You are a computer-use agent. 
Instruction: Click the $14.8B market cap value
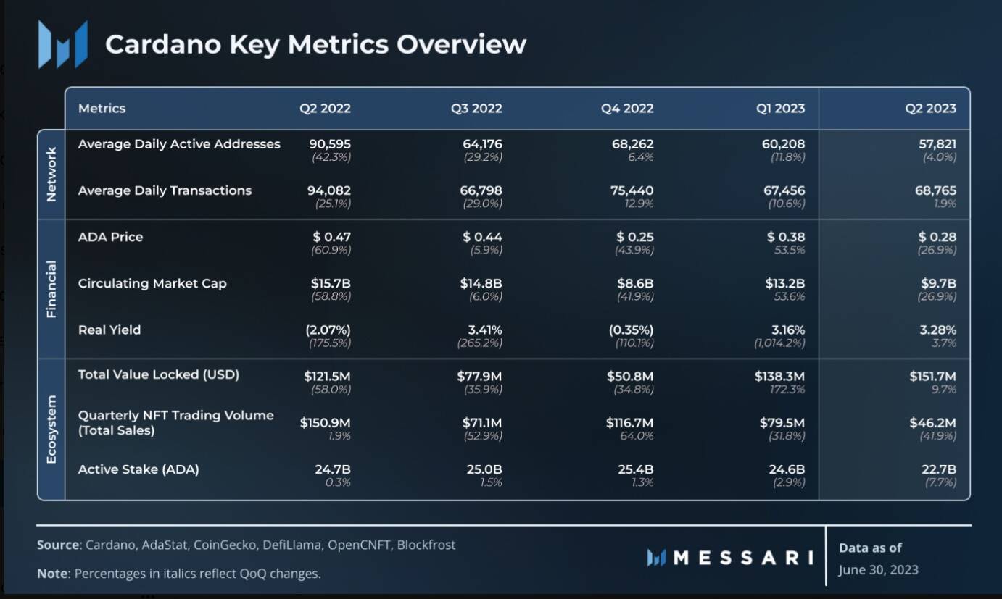pos(481,283)
